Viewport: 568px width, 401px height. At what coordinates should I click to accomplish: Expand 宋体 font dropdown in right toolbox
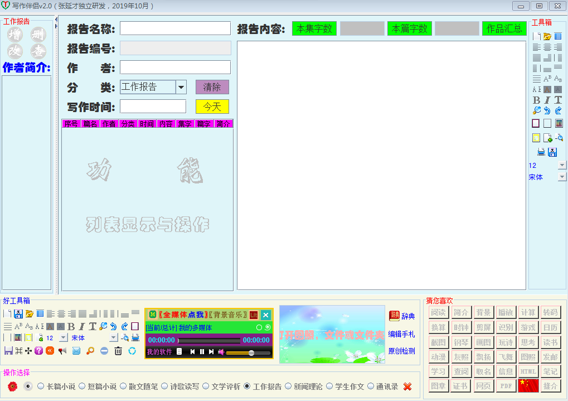562,177
